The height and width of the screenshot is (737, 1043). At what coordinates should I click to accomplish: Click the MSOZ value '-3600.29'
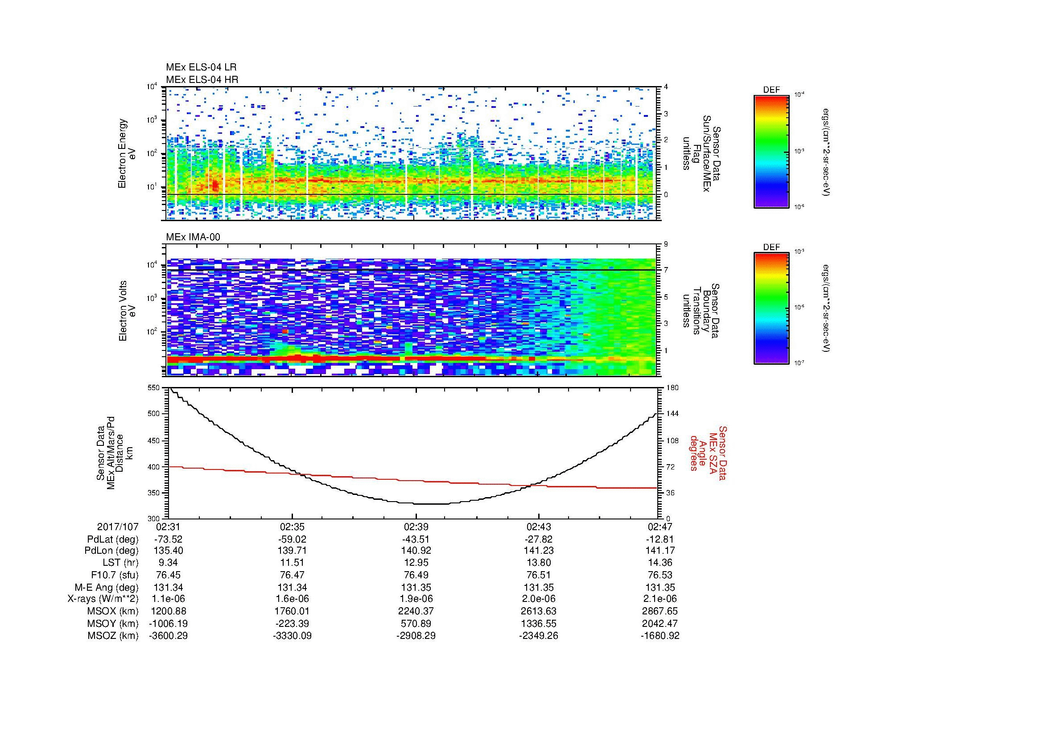[x=168, y=636]
